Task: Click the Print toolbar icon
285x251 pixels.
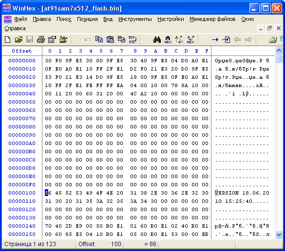Action: (41, 39)
